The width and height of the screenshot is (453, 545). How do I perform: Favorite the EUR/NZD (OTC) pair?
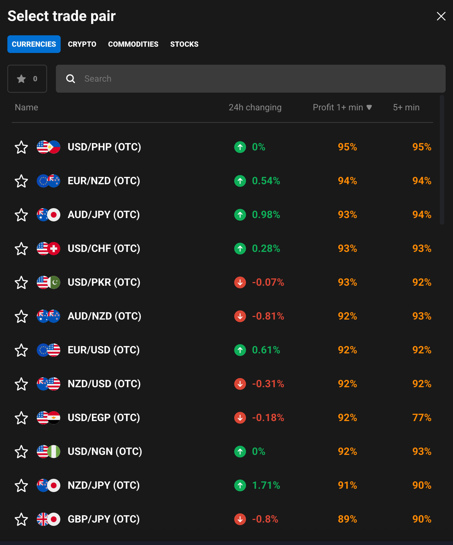point(21,181)
